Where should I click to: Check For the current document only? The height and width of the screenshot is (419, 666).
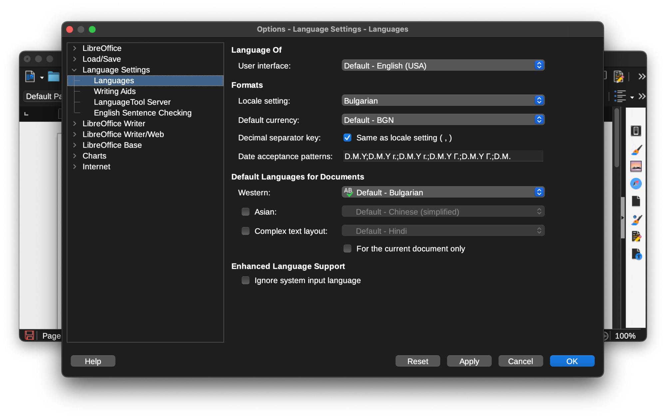pyautogui.click(x=347, y=249)
